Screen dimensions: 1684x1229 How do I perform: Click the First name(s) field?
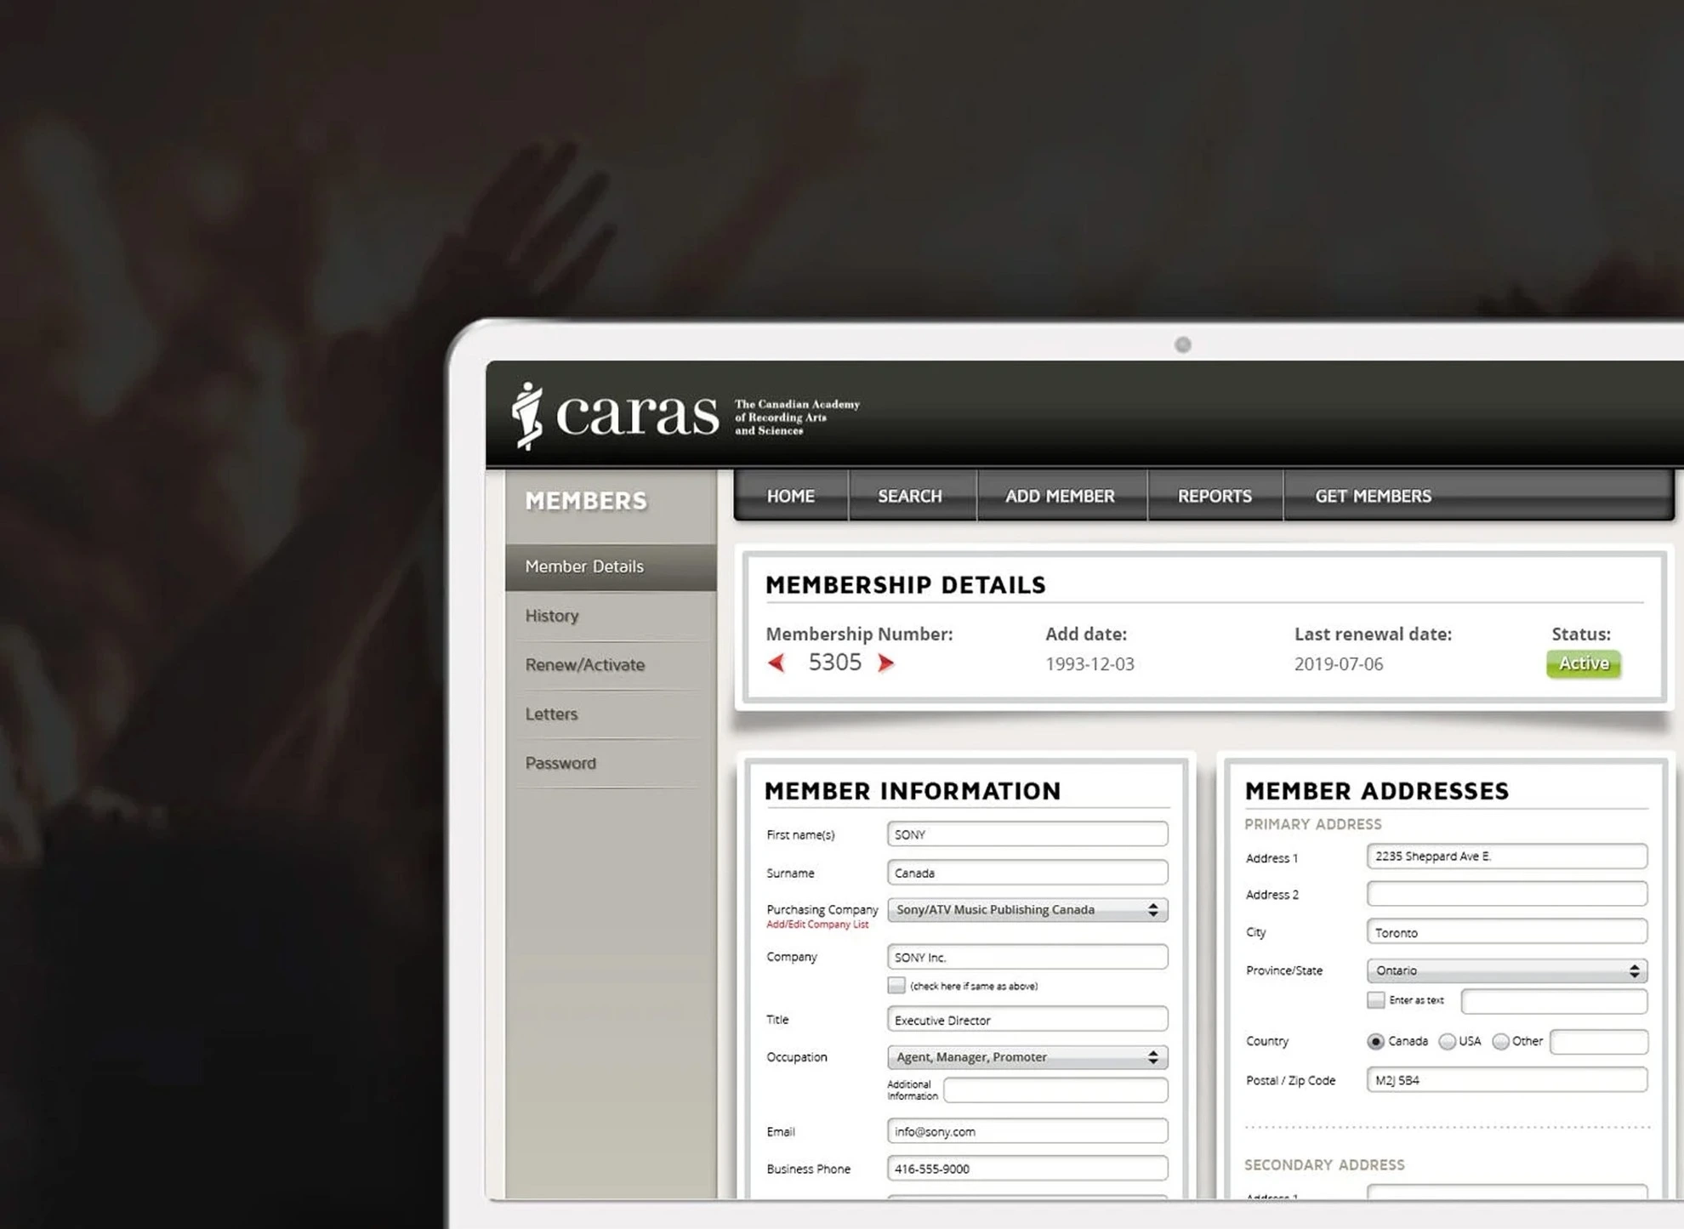coord(1027,834)
